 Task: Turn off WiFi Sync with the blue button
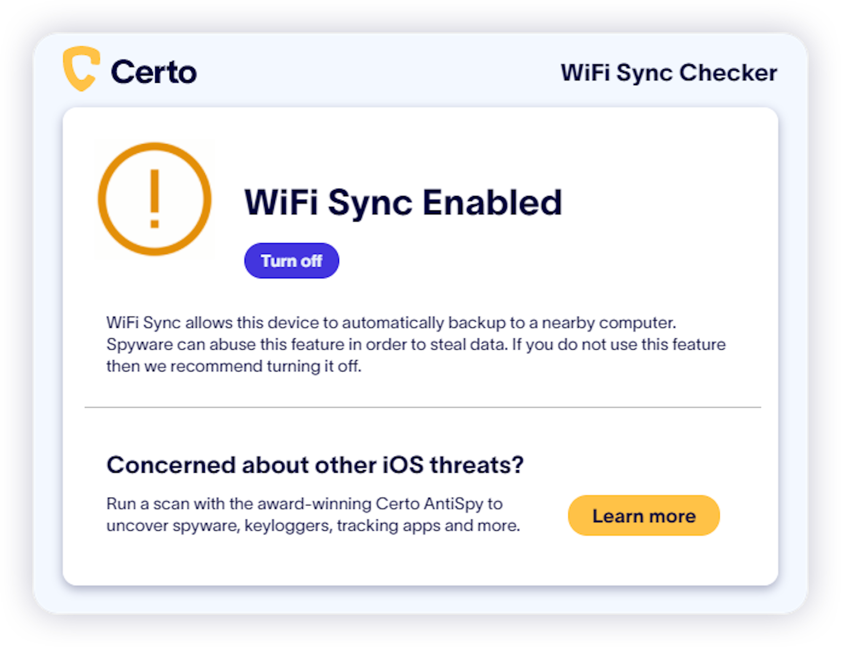(x=291, y=260)
